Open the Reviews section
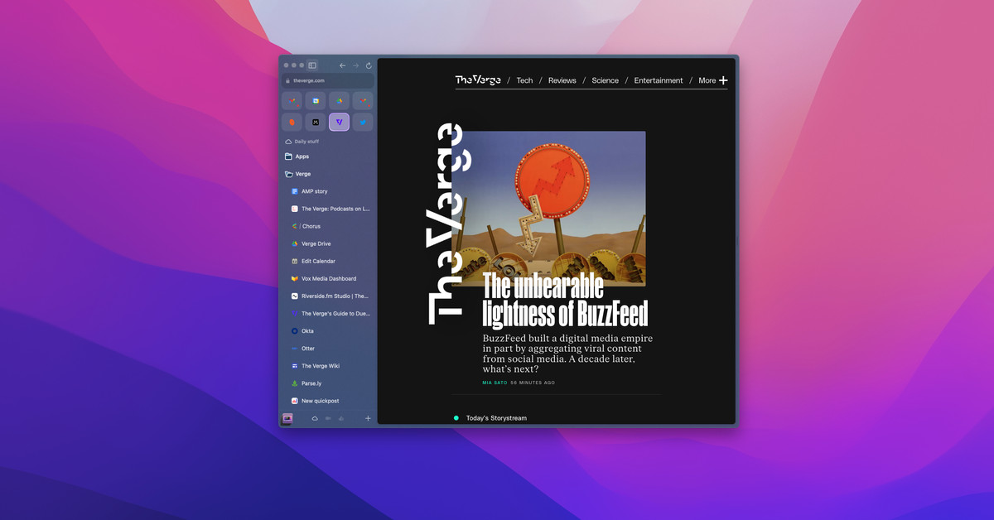 click(x=562, y=80)
